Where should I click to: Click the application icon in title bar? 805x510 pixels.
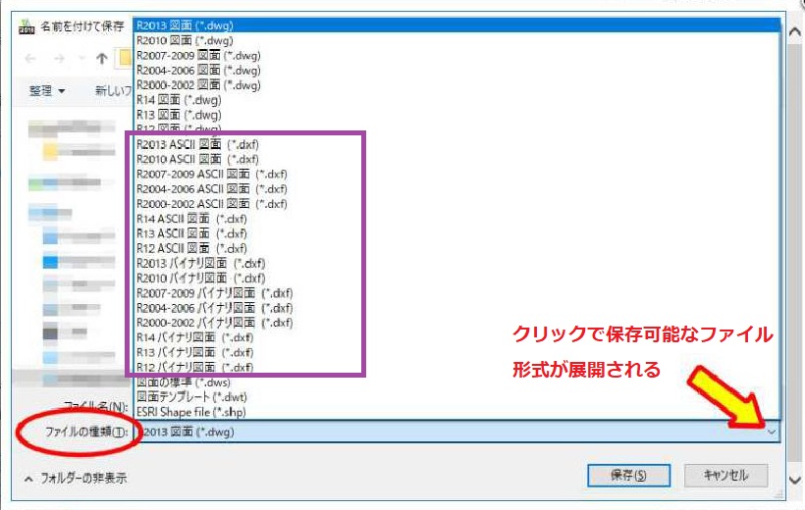pyautogui.click(x=27, y=26)
